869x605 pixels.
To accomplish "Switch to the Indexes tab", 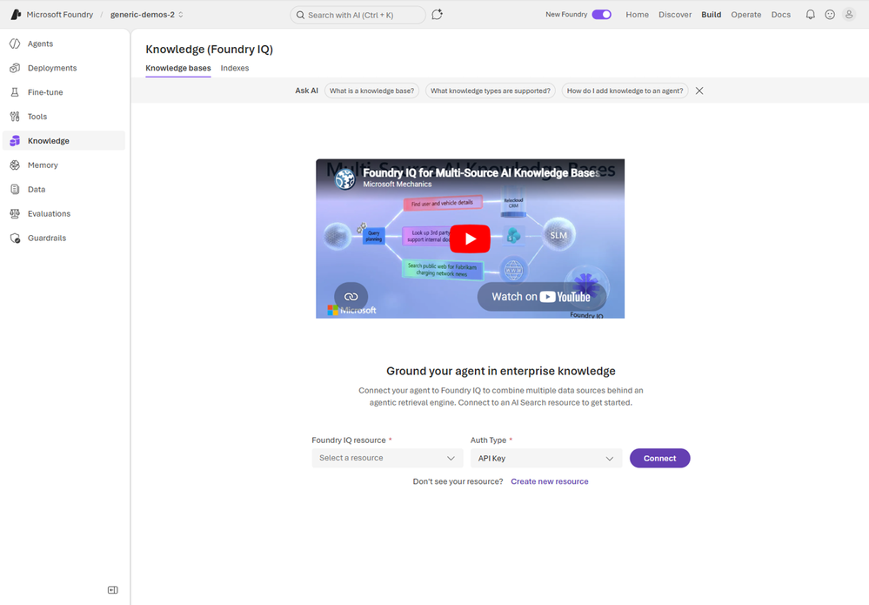I will [235, 68].
